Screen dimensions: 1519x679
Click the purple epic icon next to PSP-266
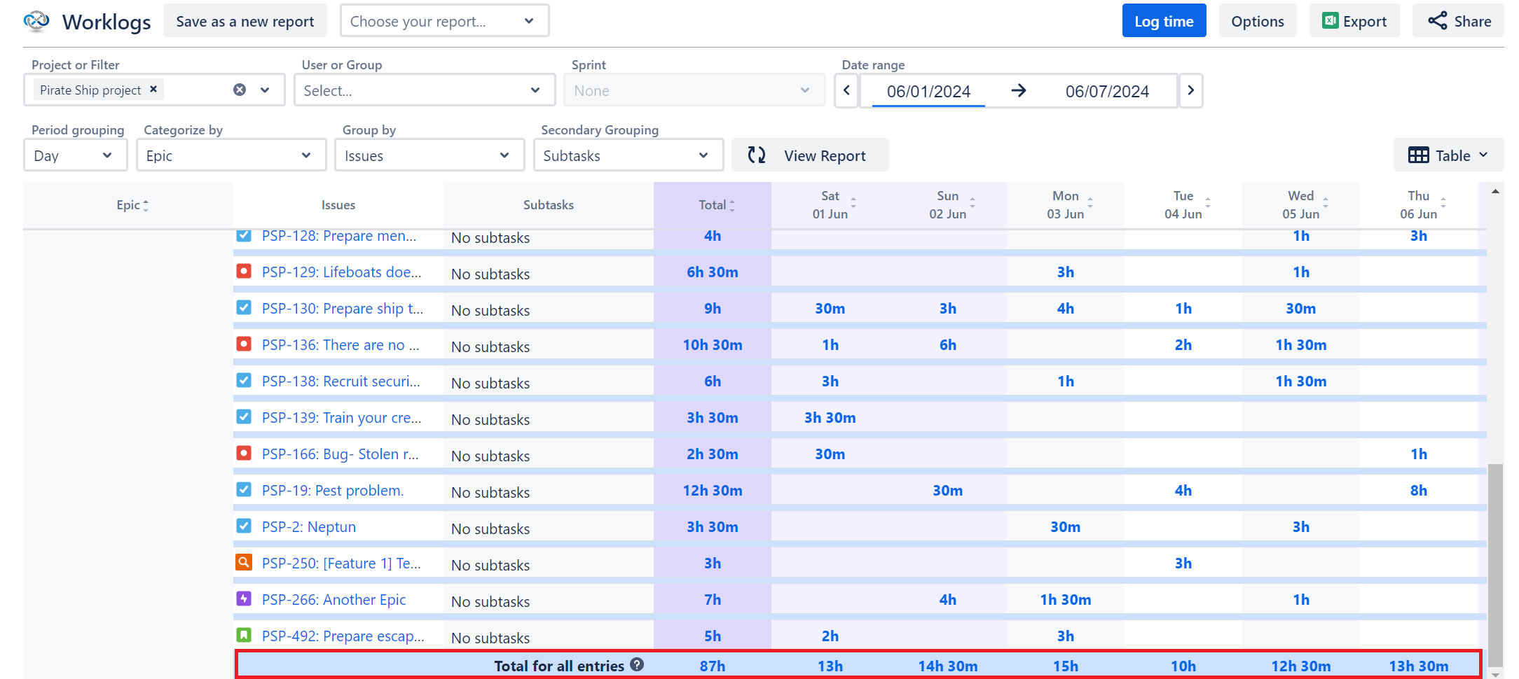click(244, 598)
